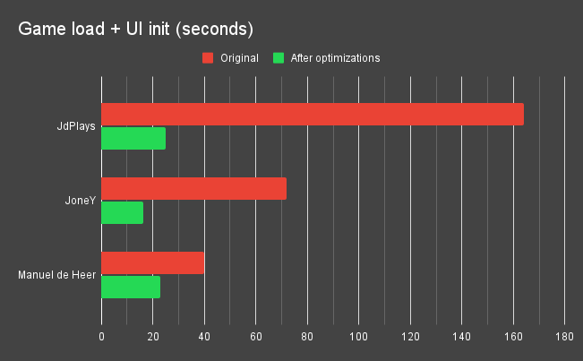Image resolution: width=583 pixels, height=361 pixels.
Task: Click the 100 axis tick label
Action: tap(358, 337)
